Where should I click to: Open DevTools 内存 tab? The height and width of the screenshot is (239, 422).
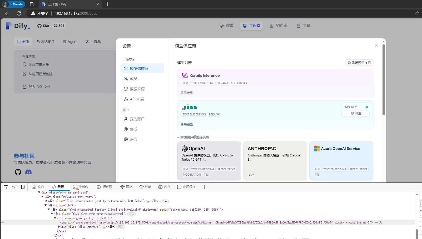(164, 187)
